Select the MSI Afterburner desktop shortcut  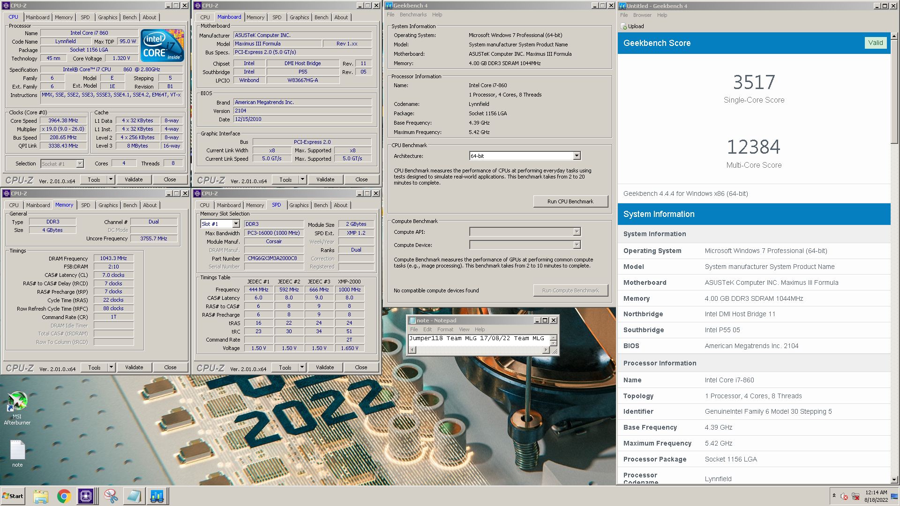[17, 408]
